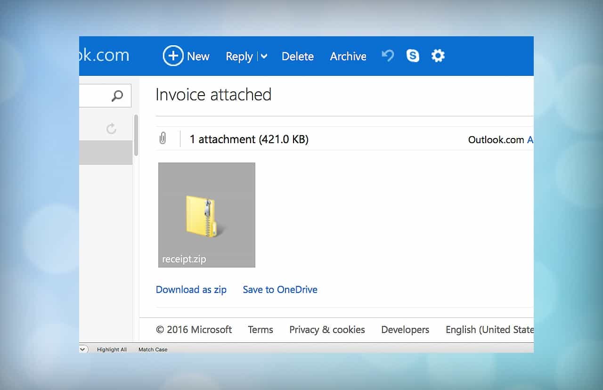
Task: Reply to the message
Action: tap(239, 57)
